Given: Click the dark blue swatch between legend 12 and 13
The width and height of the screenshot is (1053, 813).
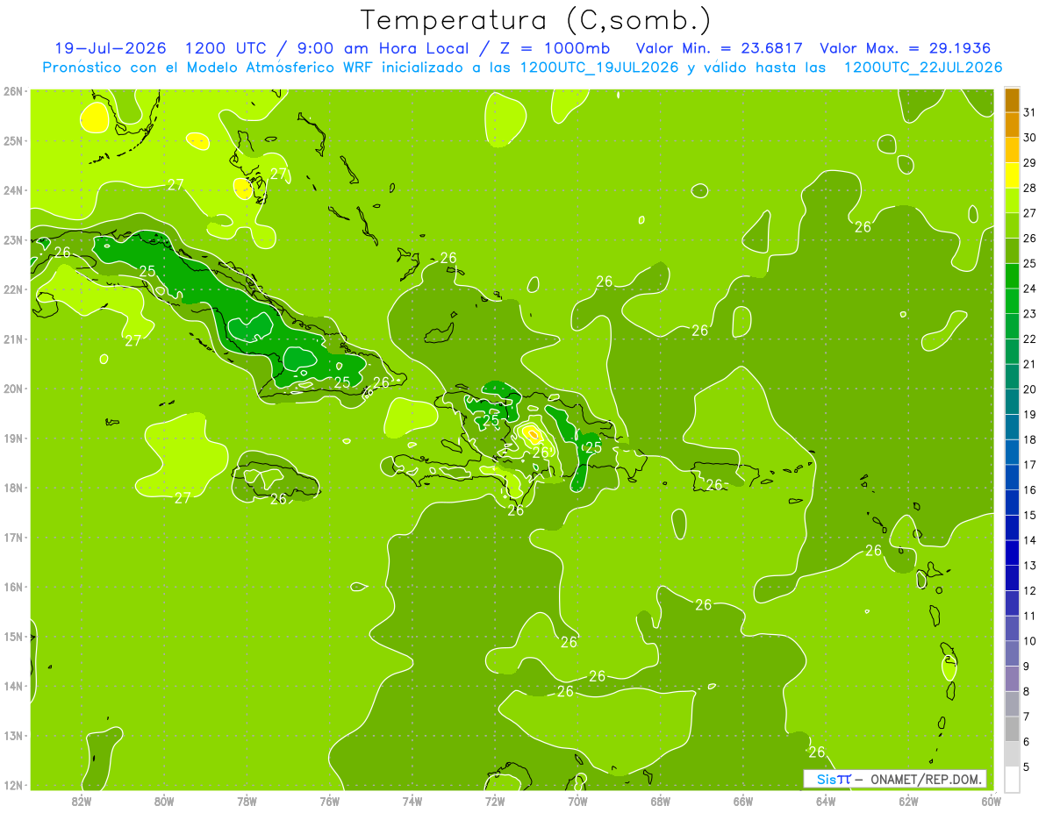Looking at the screenshot, I should [1012, 578].
